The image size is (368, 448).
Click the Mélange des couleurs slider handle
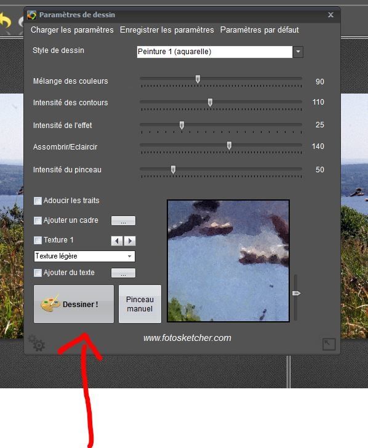pos(198,79)
